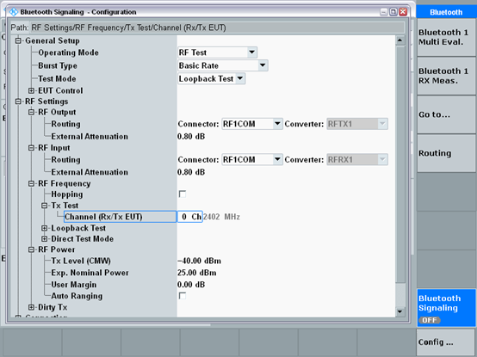Open RF Input Connector RF1COM dropdown

click(x=277, y=159)
